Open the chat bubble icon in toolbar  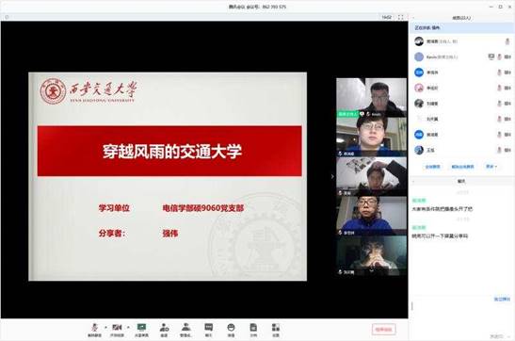(209, 330)
